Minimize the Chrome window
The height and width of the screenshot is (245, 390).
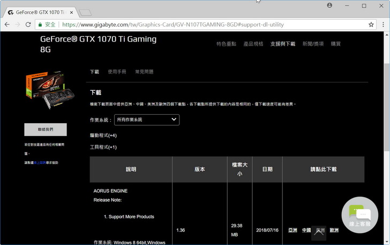[x=347, y=6]
